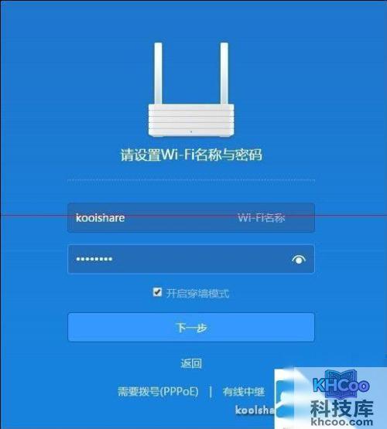Toggle the 开启穿墙模式 checkbox
Screen dimensions: 387x429
[157, 292]
